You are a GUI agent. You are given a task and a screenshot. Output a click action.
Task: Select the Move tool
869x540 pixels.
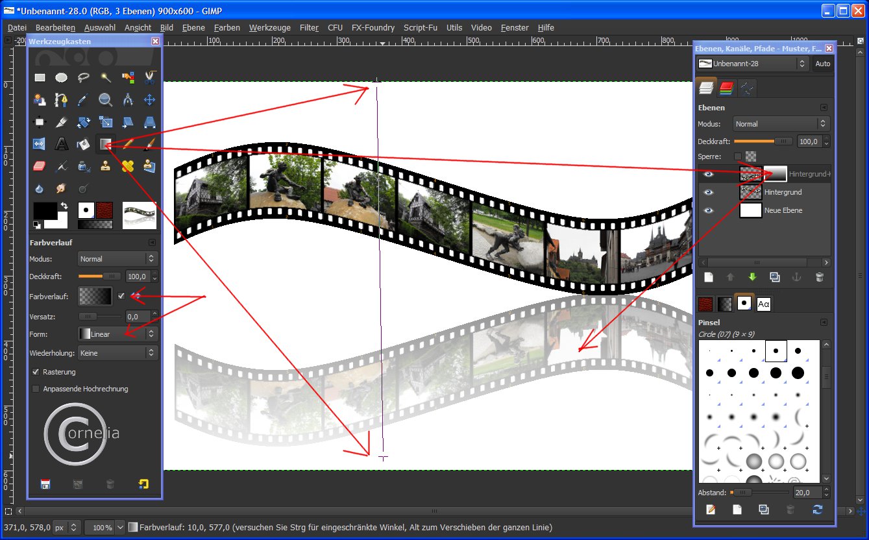point(149,100)
